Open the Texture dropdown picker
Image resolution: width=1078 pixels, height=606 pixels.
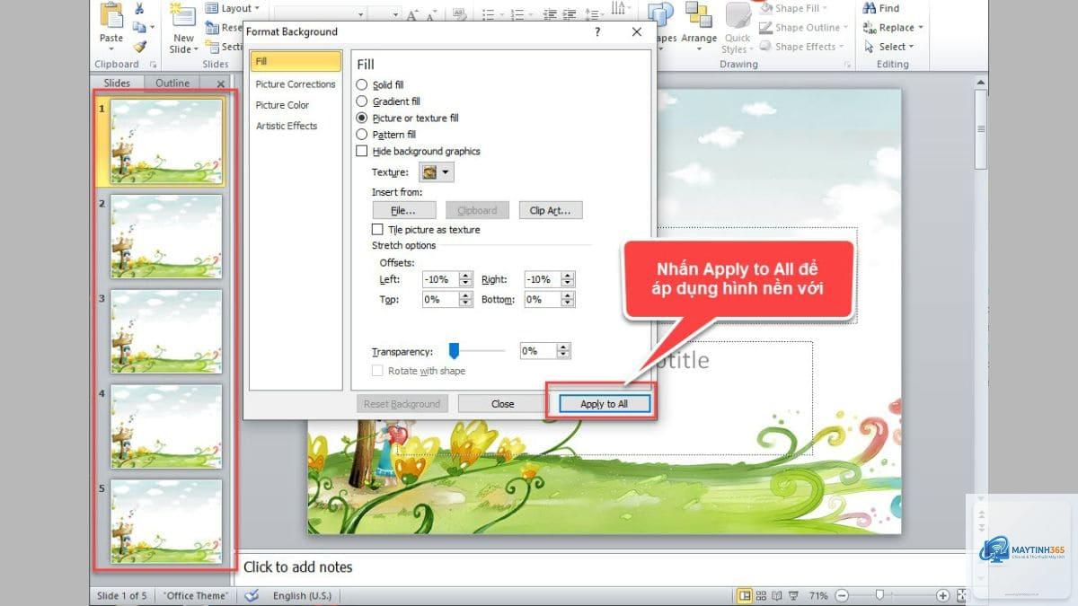(437, 171)
